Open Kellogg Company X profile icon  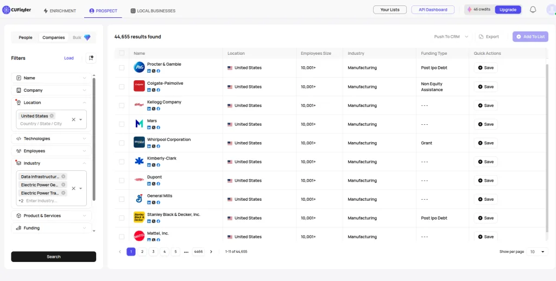[x=154, y=109]
